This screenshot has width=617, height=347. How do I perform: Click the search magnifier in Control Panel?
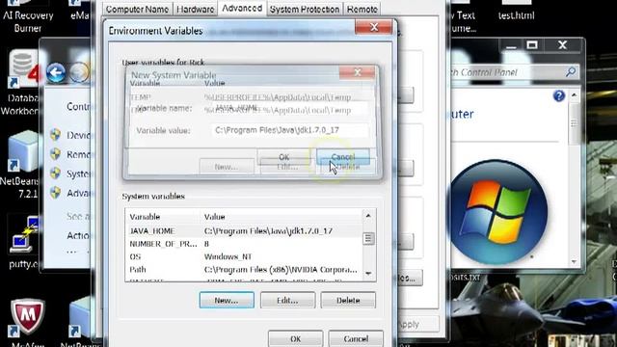(x=571, y=72)
